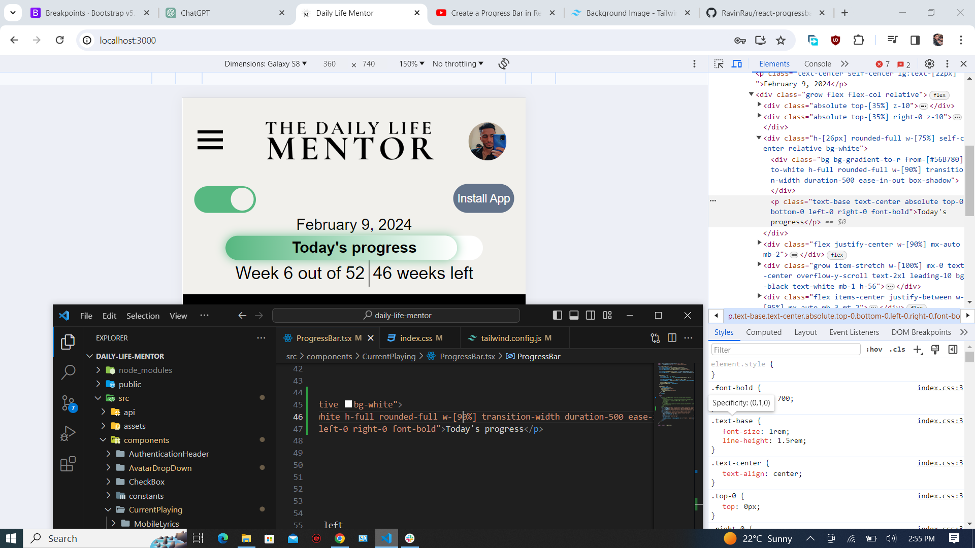This screenshot has width=975, height=548.
Task: Toggle the green switch in app
Action: click(x=225, y=199)
